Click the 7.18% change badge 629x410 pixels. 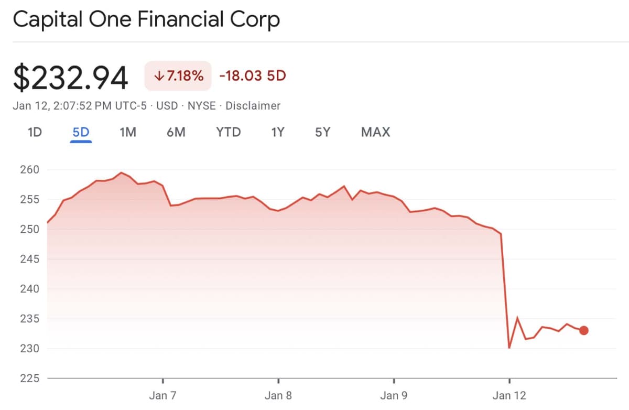177,75
